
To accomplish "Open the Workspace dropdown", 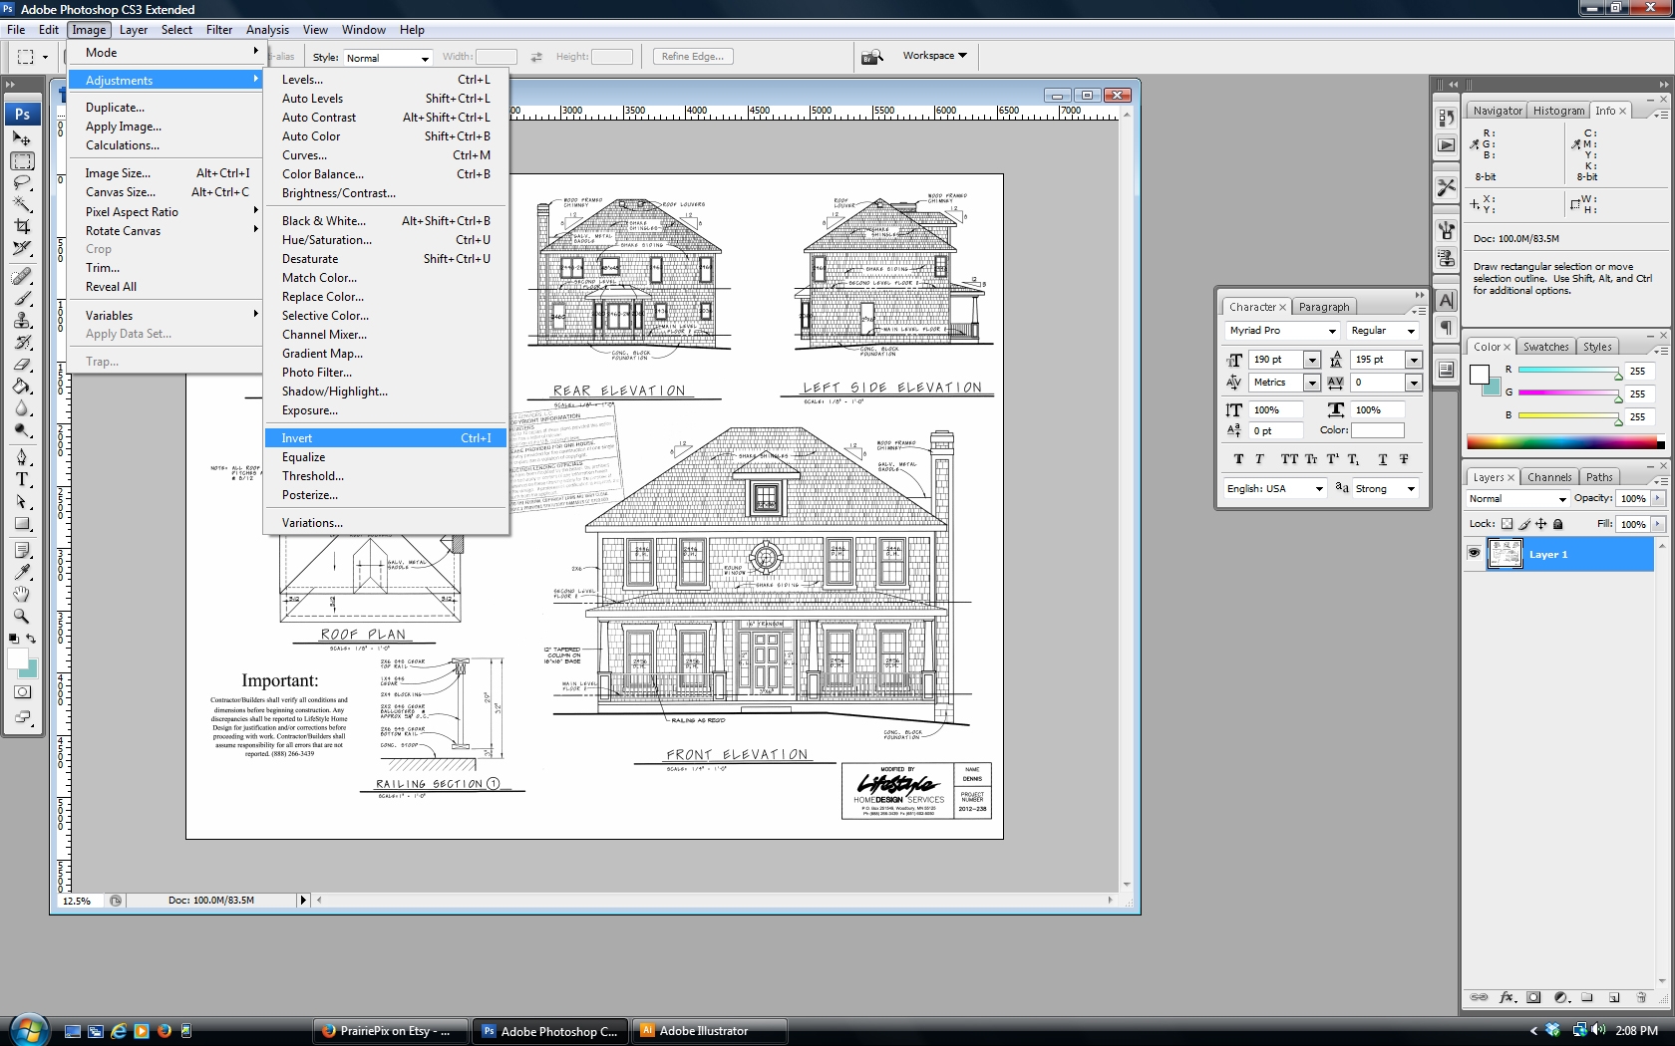I will 935,56.
